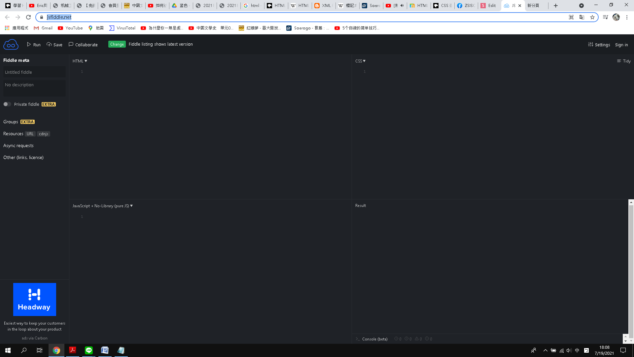This screenshot has height=357, width=634.
Task: Open editor Settings
Action: coord(599,45)
